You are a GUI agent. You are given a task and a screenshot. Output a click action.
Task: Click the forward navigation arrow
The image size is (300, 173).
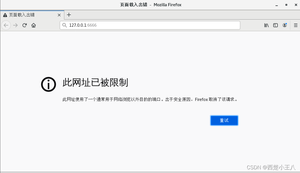click(x=15, y=25)
